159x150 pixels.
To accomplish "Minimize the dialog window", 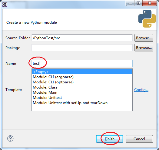I will tap(130, 3).
